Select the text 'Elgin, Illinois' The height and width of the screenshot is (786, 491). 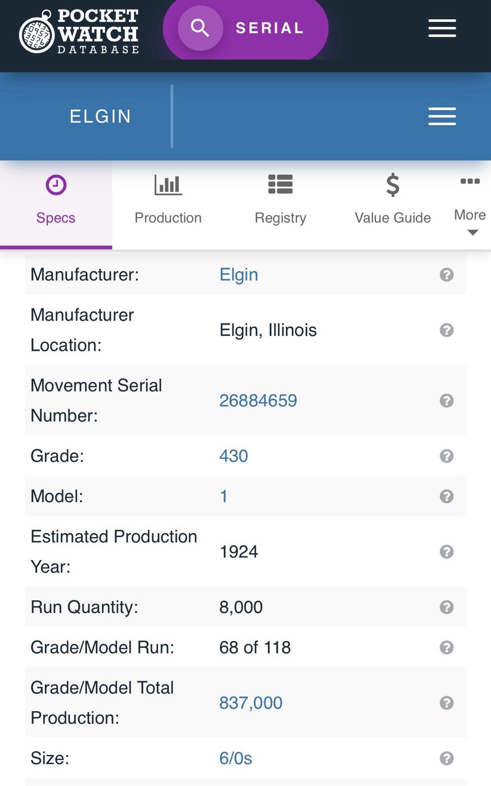[268, 330]
